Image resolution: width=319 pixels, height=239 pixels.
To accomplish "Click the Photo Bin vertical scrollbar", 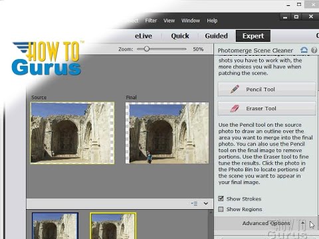I will tap(211, 224).
